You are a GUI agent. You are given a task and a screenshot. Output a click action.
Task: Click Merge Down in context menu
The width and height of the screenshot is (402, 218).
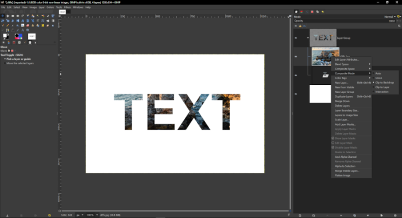tap(351, 101)
